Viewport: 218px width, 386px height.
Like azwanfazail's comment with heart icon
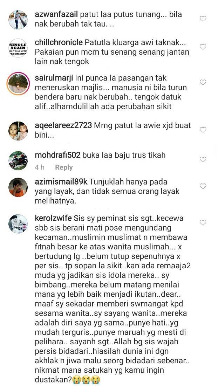tap(203, 19)
